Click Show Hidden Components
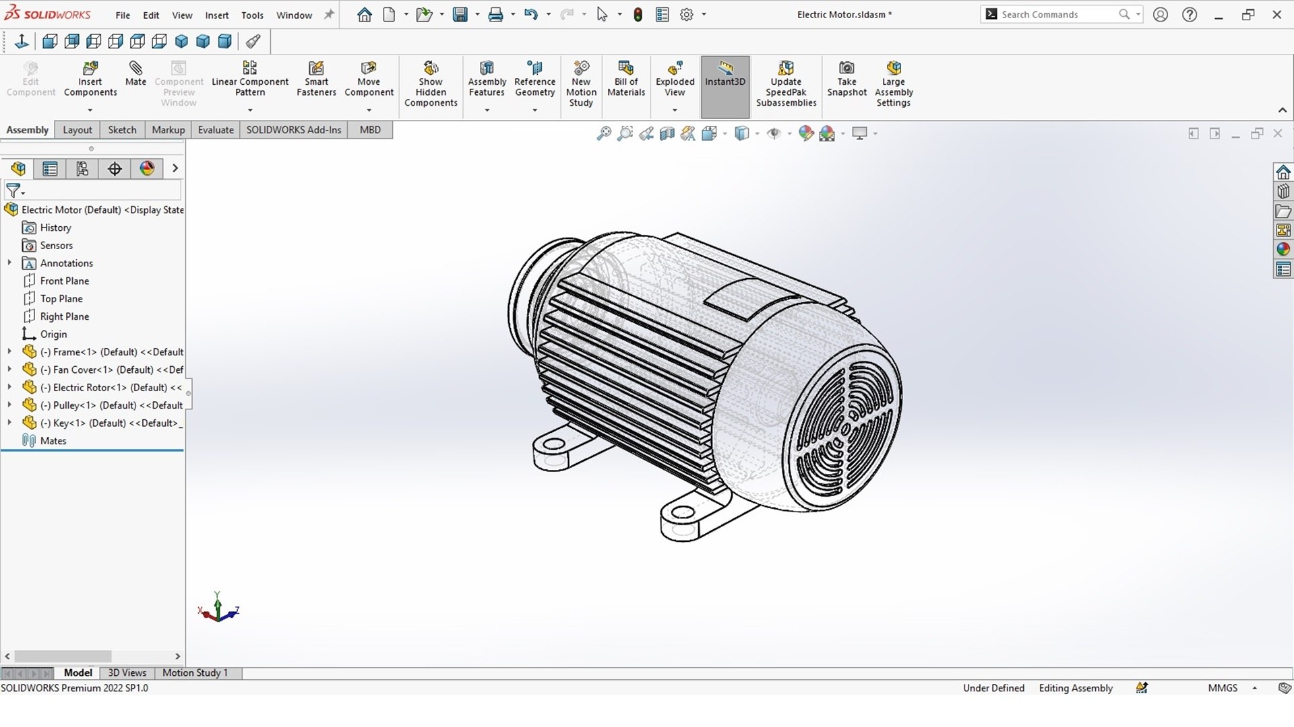 (x=431, y=84)
